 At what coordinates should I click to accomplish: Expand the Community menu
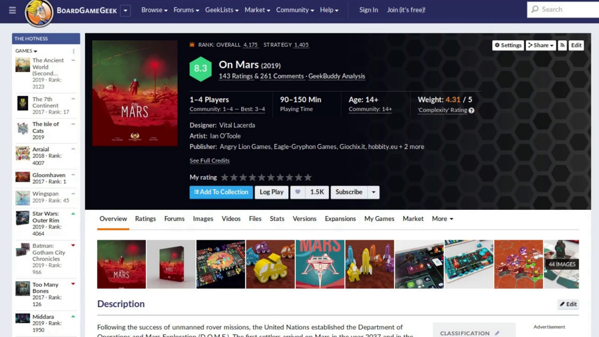click(295, 10)
